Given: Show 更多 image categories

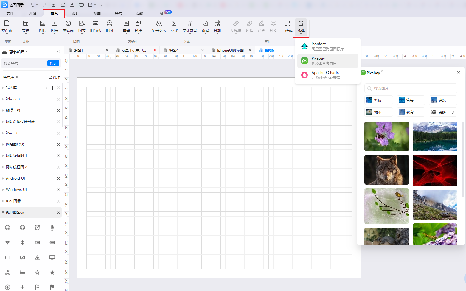Looking at the screenshot, I should (x=443, y=112).
